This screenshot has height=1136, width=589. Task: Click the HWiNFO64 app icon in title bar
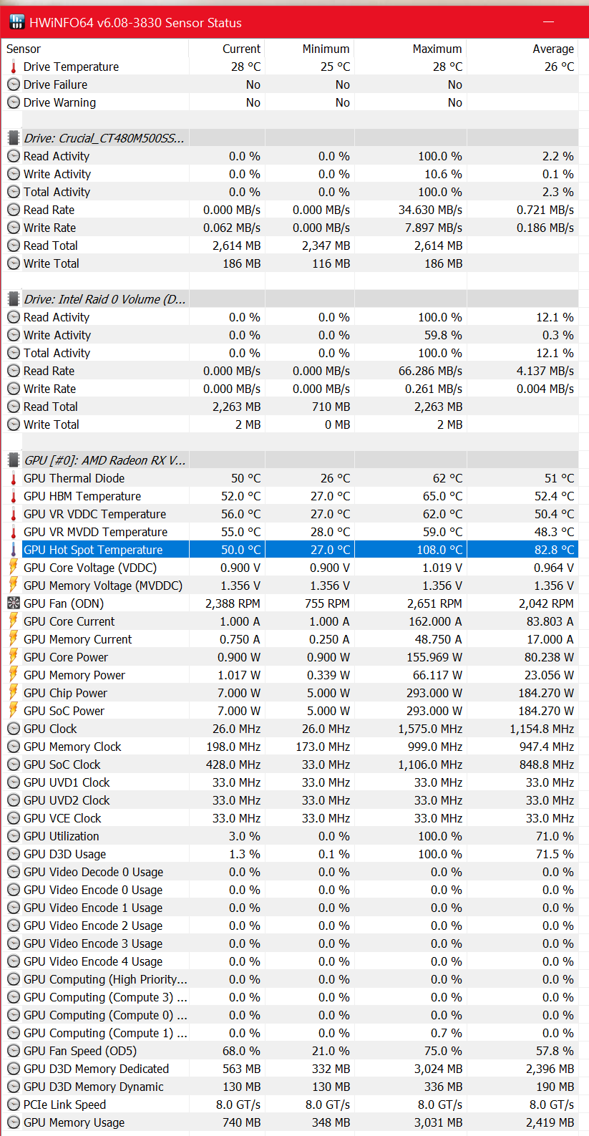(17, 22)
